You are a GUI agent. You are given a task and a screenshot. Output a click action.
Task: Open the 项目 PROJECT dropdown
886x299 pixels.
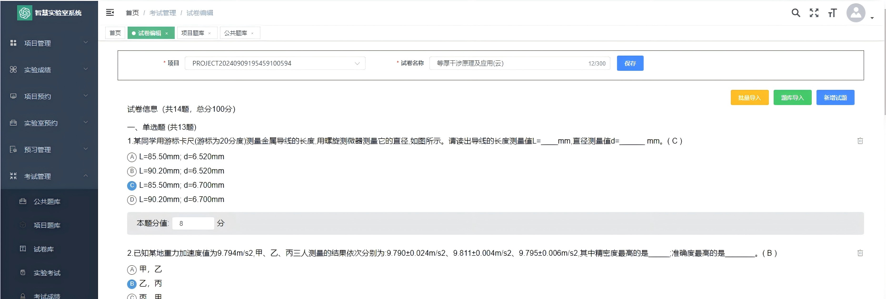275,63
